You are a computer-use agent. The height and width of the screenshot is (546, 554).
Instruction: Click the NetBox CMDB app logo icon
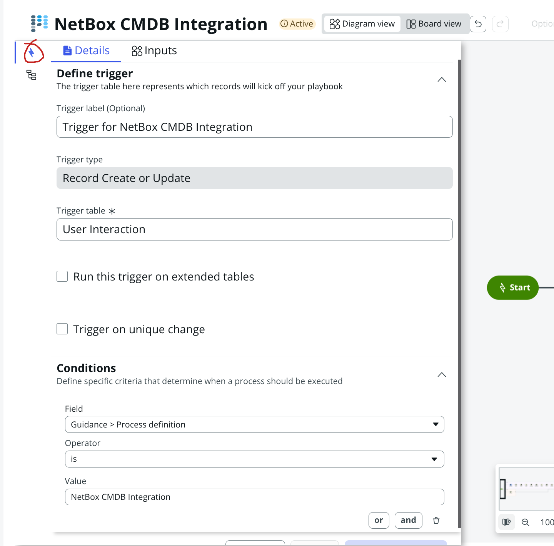39,23
